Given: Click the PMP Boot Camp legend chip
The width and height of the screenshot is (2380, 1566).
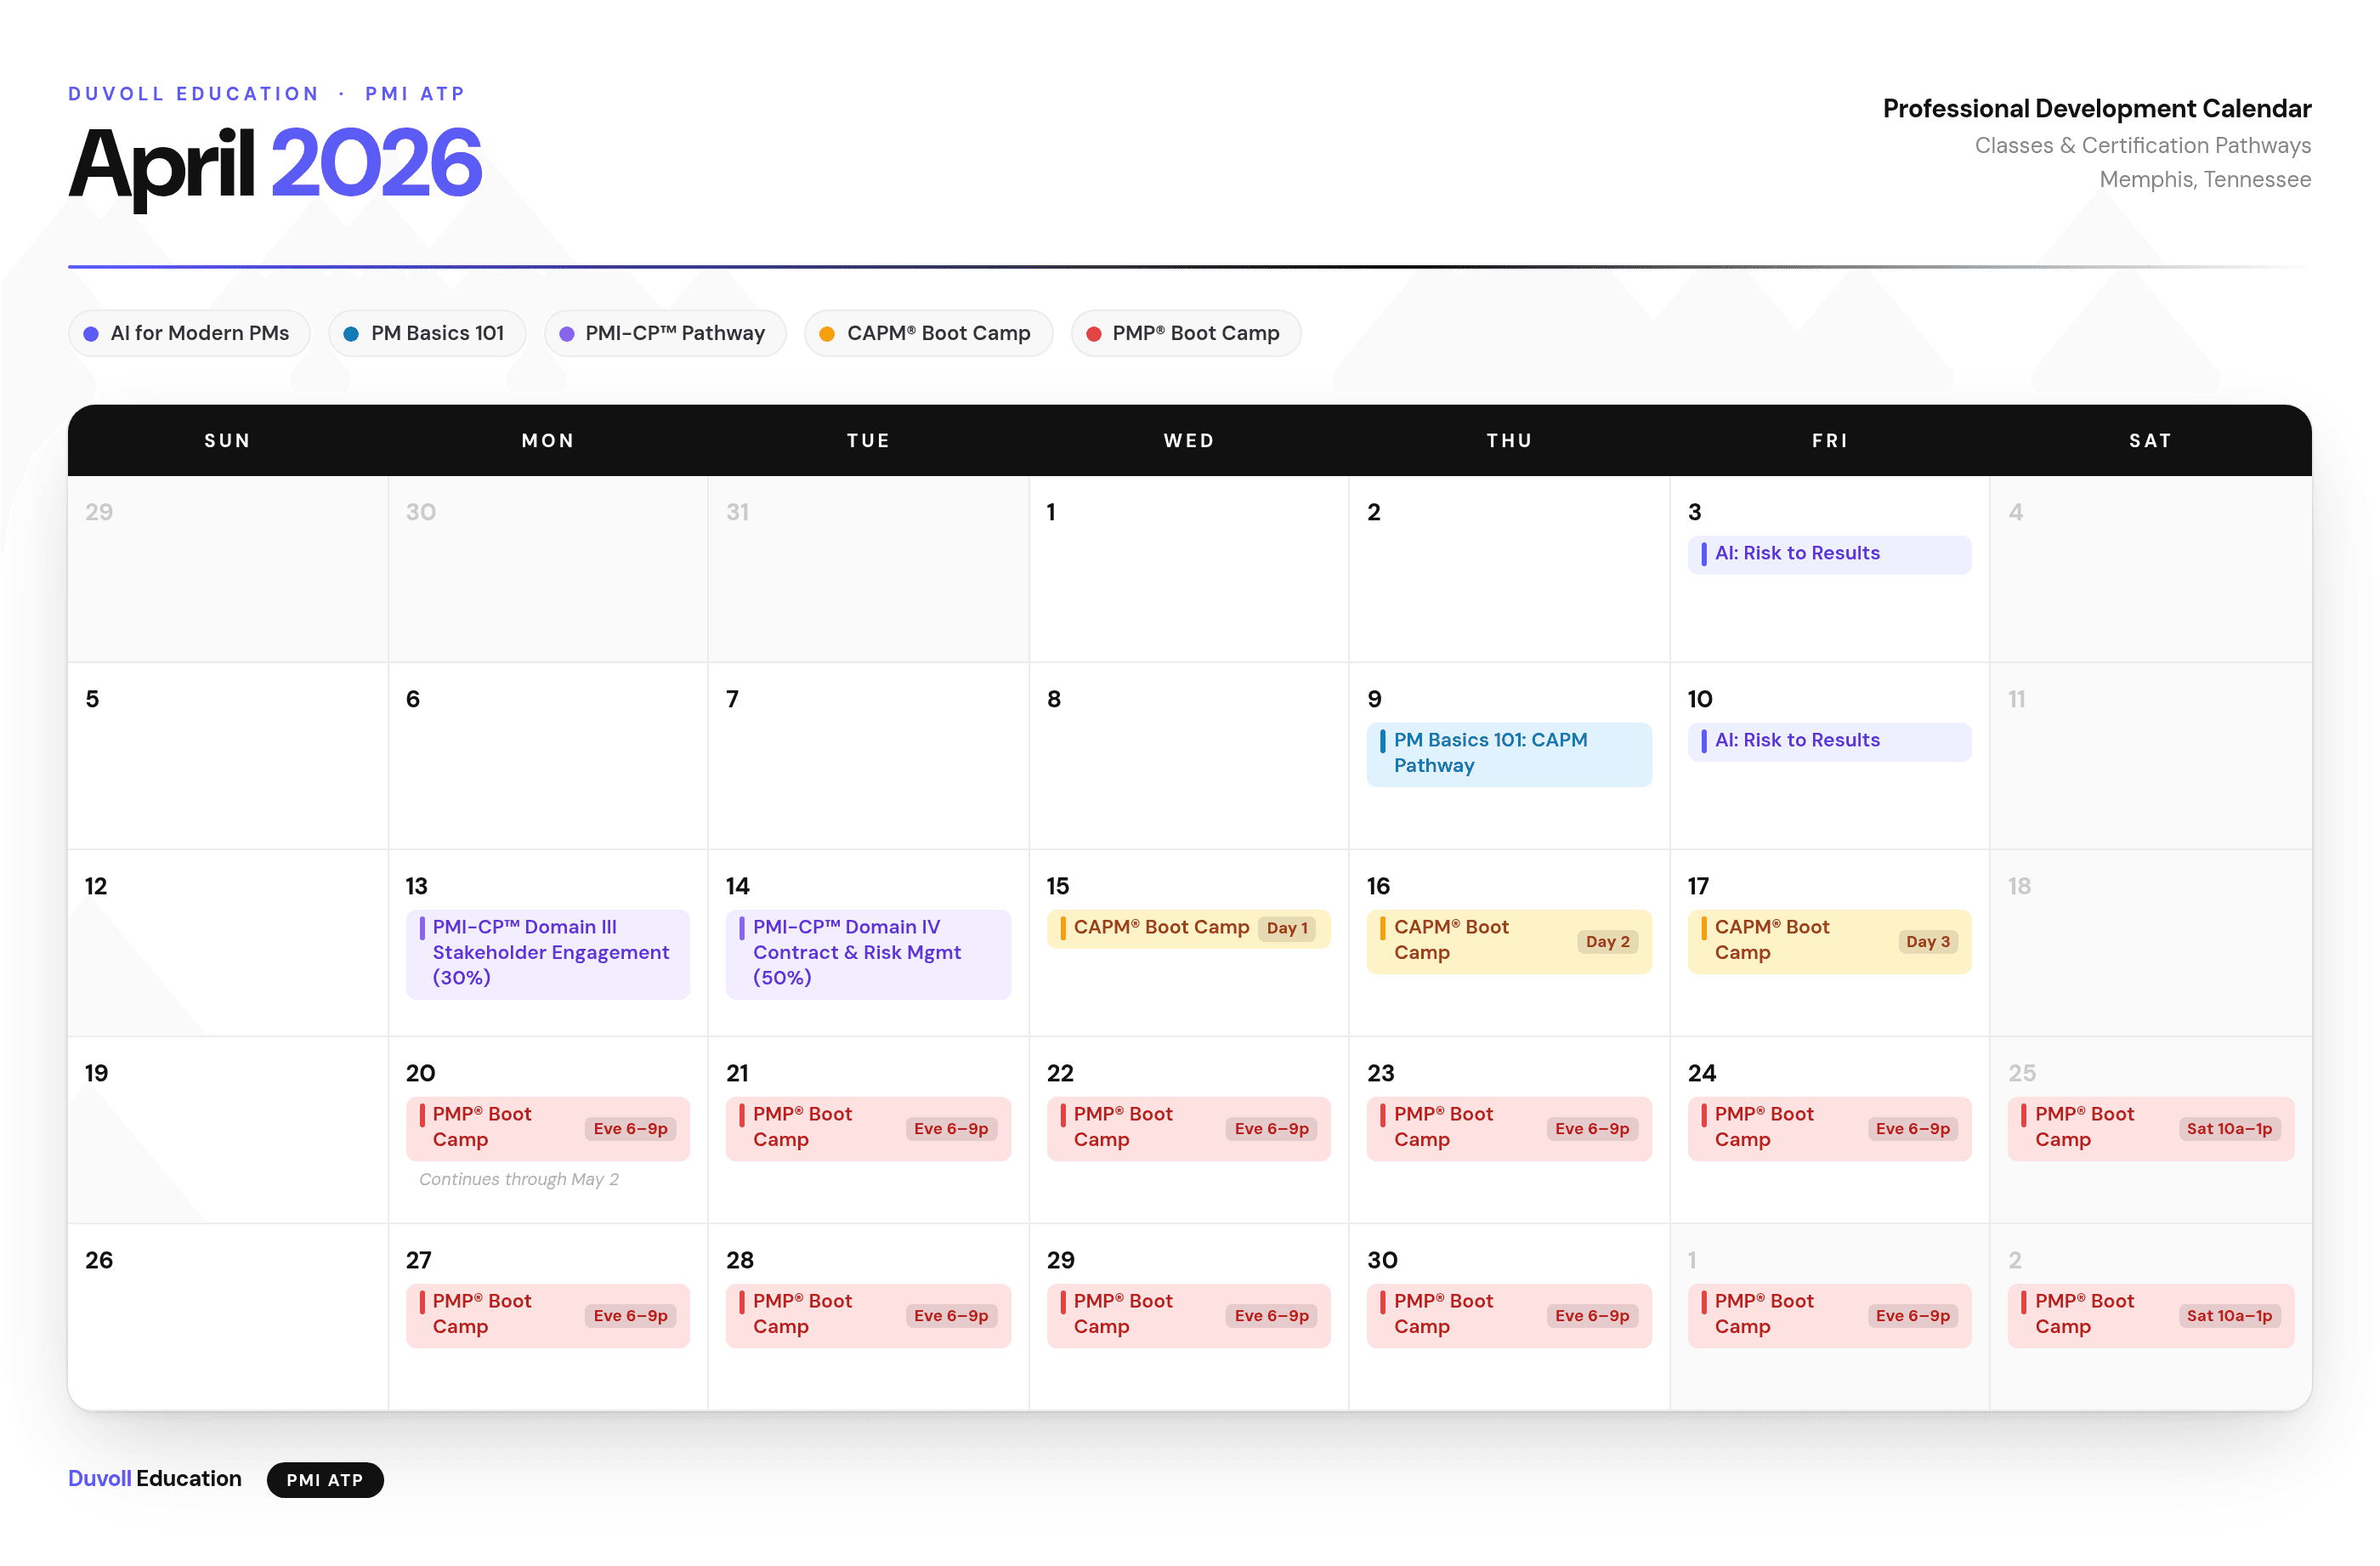Looking at the screenshot, I should (1185, 333).
